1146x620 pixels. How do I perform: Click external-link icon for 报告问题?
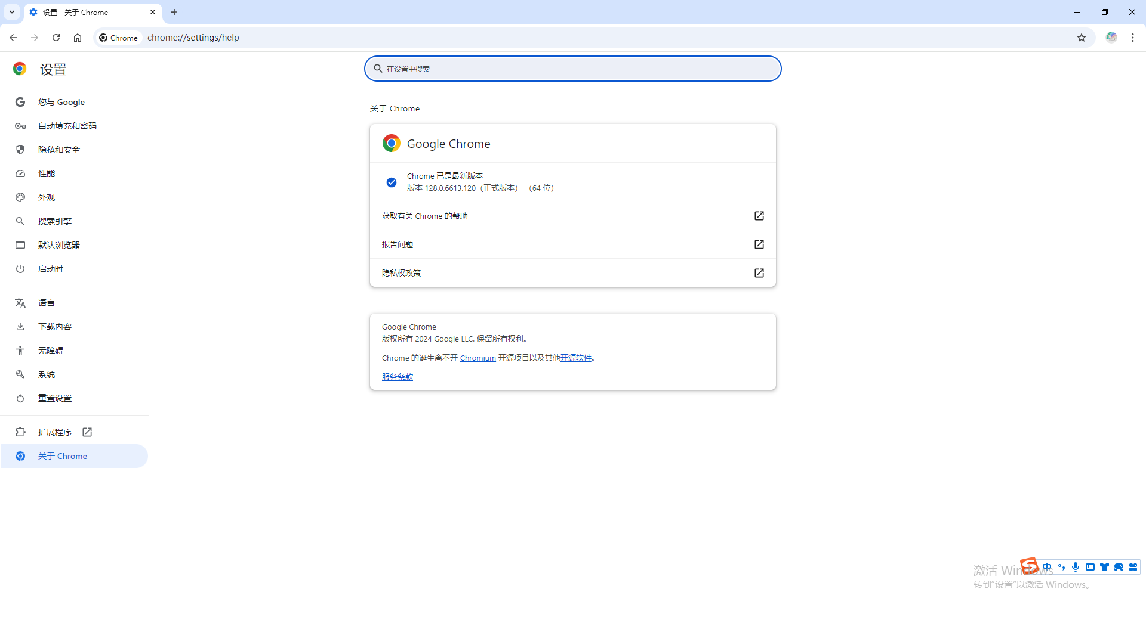[759, 244]
